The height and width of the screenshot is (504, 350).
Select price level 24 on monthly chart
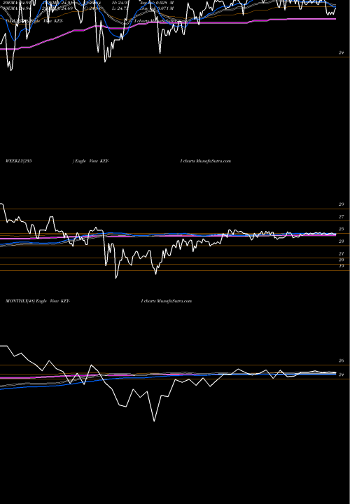pyautogui.click(x=341, y=374)
